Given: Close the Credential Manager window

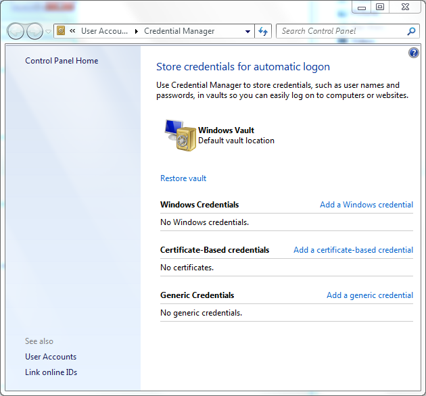Looking at the screenshot, I should pos(405,7).
